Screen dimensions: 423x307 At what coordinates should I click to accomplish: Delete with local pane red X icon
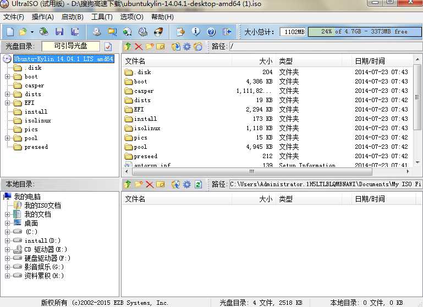tap(150, 185)
